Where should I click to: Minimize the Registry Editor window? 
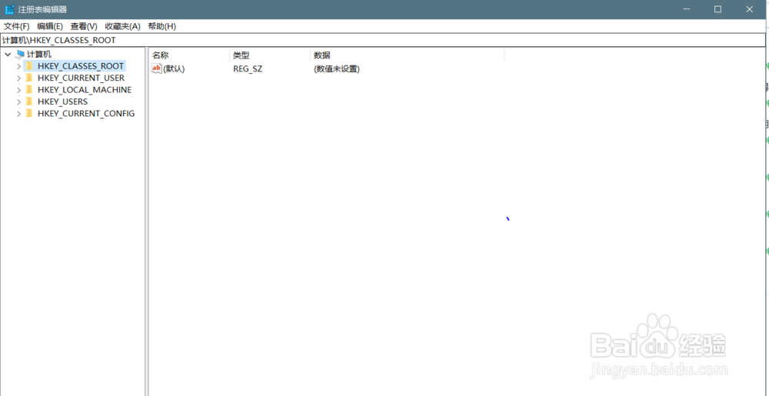(x=687, y=9)
